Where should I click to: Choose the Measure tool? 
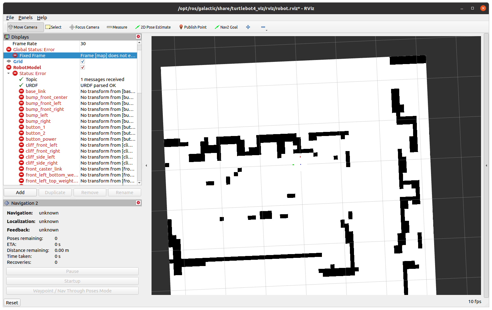(117, 27)
